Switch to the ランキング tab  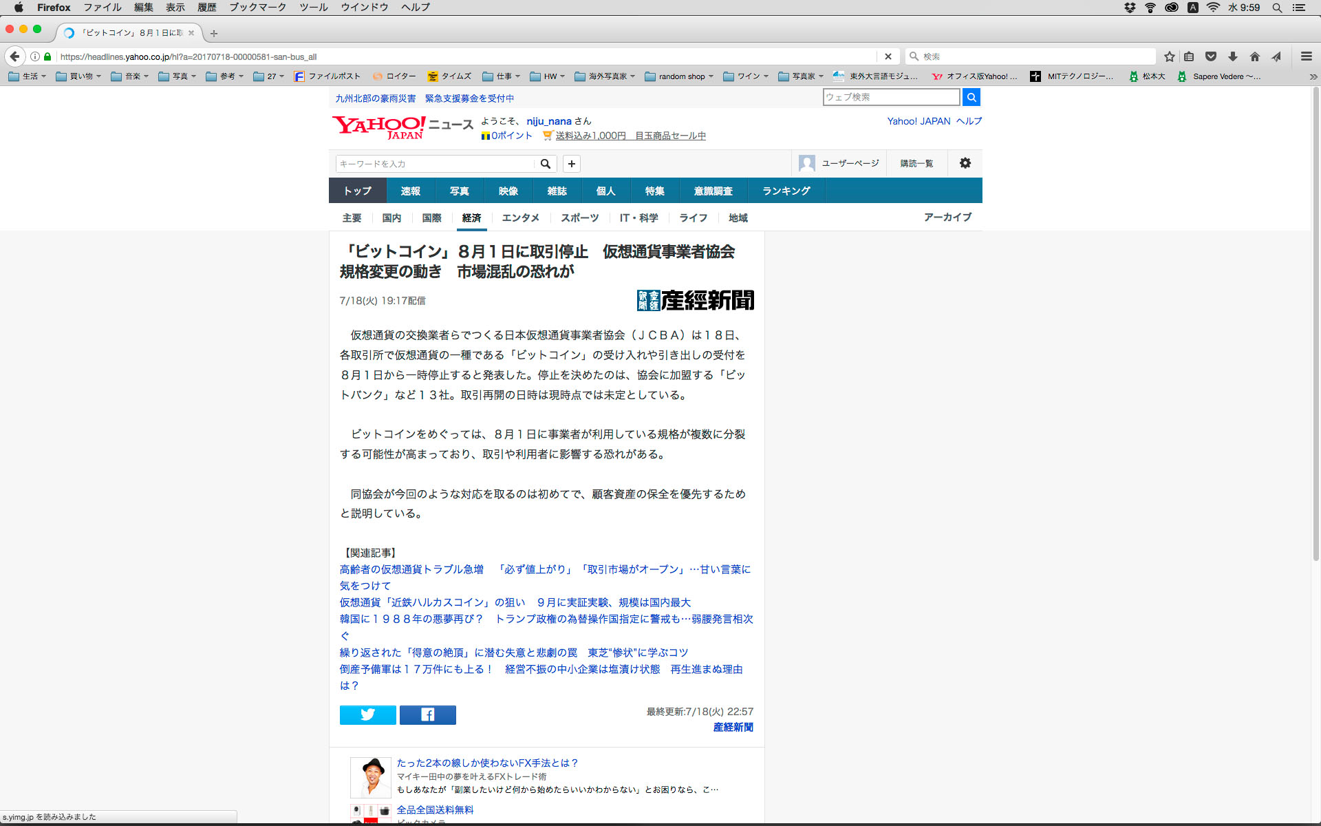pos(786,191)
